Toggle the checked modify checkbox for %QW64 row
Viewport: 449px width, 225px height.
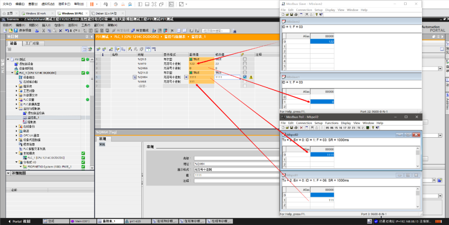coord(245,77)
